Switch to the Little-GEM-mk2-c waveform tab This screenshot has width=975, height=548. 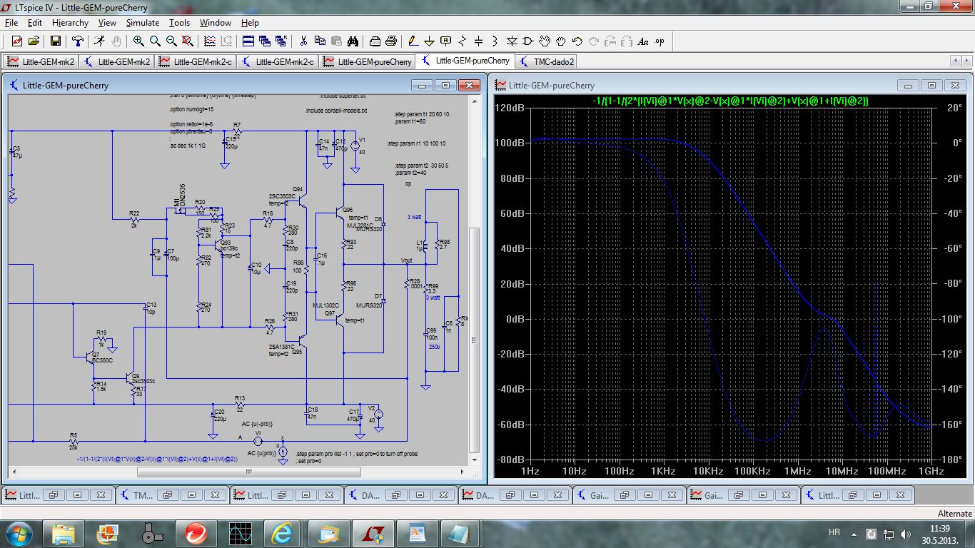[x=197, y=61]
